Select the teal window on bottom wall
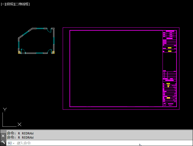The width and height of the screenshot is (193, 146). pos(40,53)
